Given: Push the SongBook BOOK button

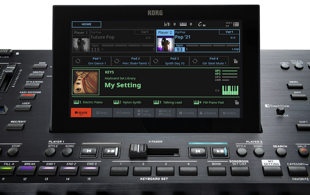Looking at the screenshot, I should 217,171.
